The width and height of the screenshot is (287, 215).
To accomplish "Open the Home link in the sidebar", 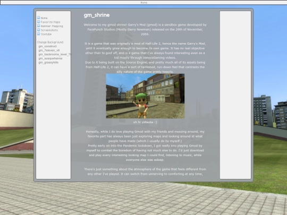I will pyautogui.click(x=44, y=18).
